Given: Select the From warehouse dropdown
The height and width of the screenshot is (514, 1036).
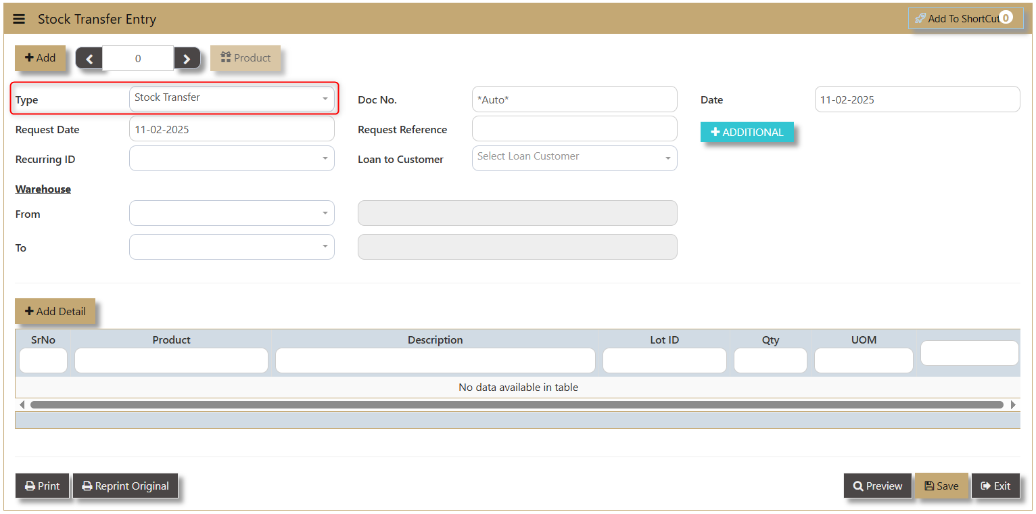Looking at the screenshot, I should [x=231, y=213].
